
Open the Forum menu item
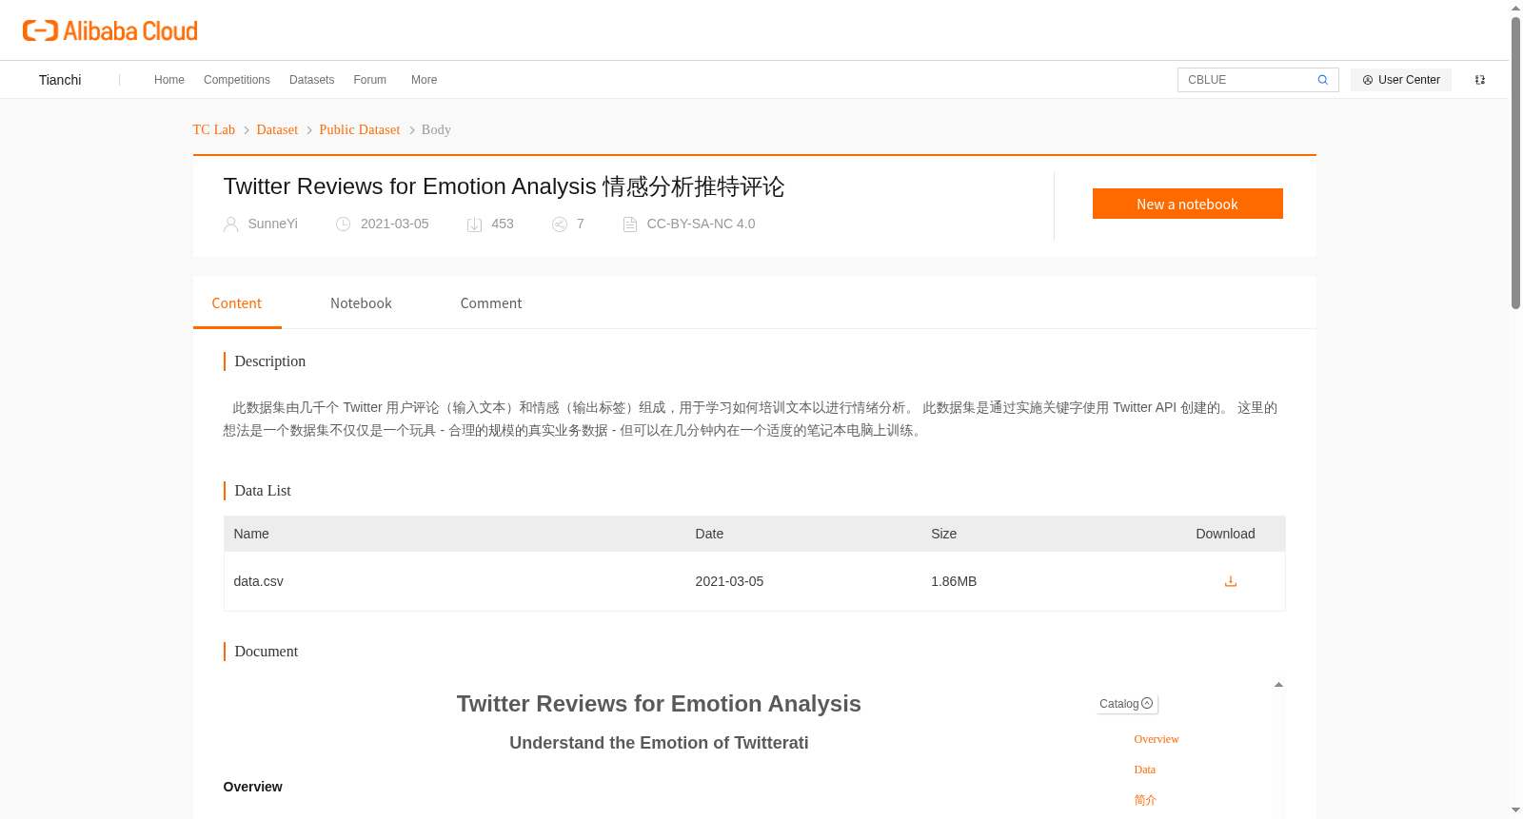click(x=370, y=80)
